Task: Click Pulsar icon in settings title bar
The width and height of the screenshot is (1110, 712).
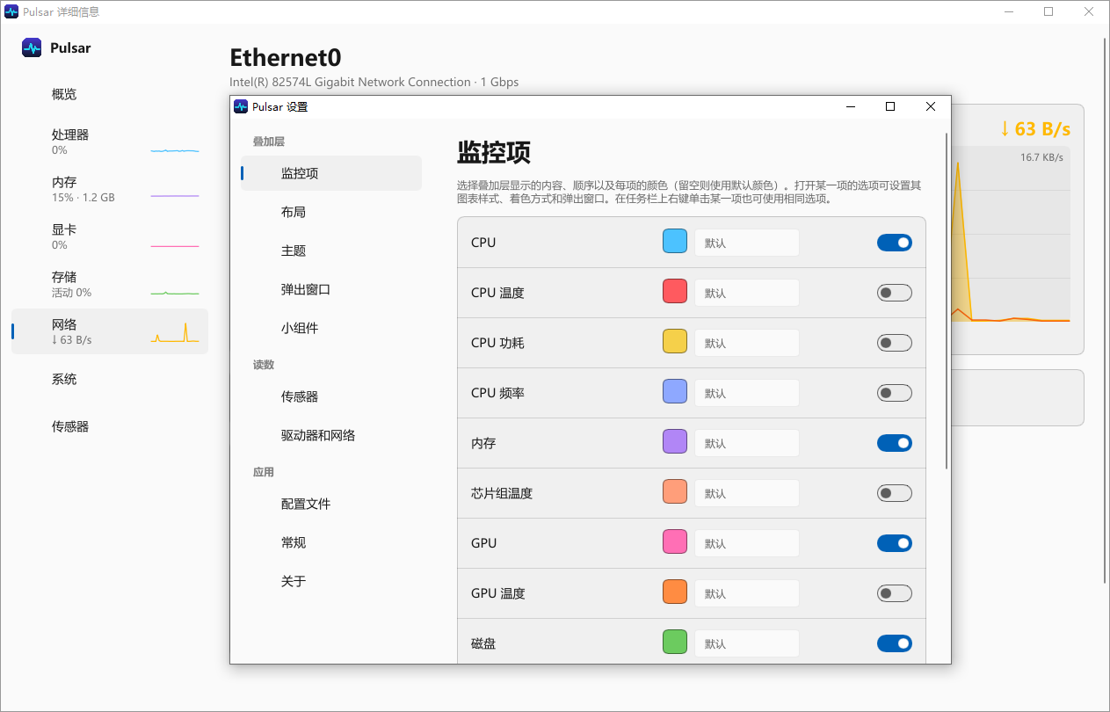Action: [x=241, y=106]
